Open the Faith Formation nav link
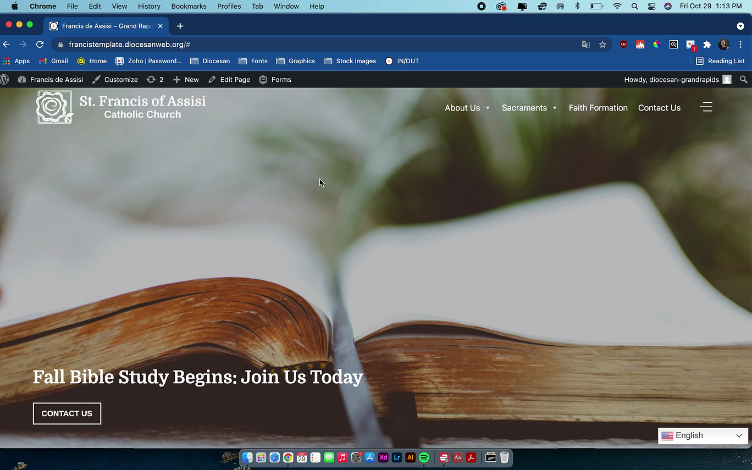Screen dimensions: 752x470 coord(598,108)
